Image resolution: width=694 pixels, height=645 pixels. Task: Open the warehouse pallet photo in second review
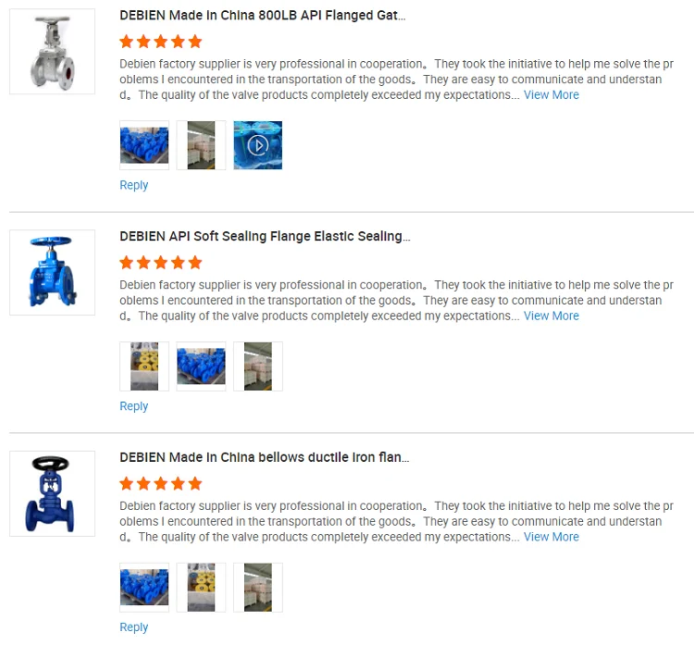click(x=258, y=366)
